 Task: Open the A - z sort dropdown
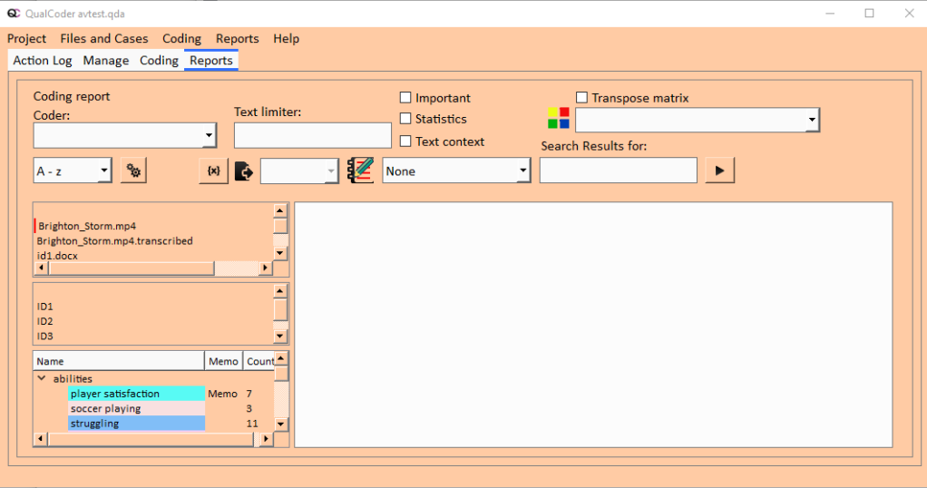click(x=73, y=171)
